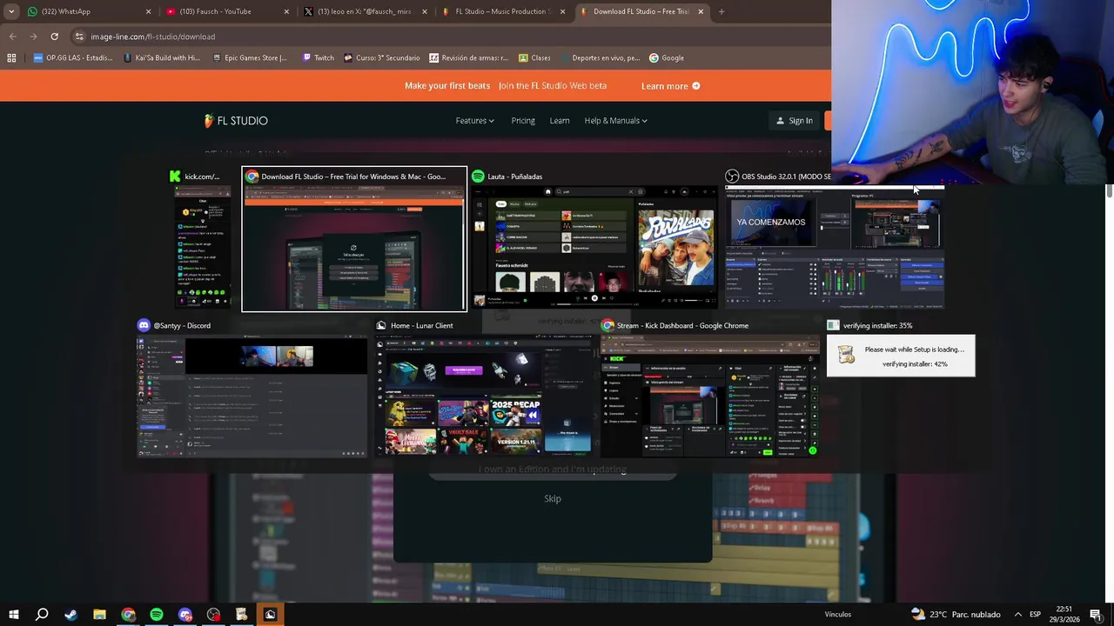Screen dimensions: 1114x626
Task: Open the Pricing page
Action: pos(523,121)
